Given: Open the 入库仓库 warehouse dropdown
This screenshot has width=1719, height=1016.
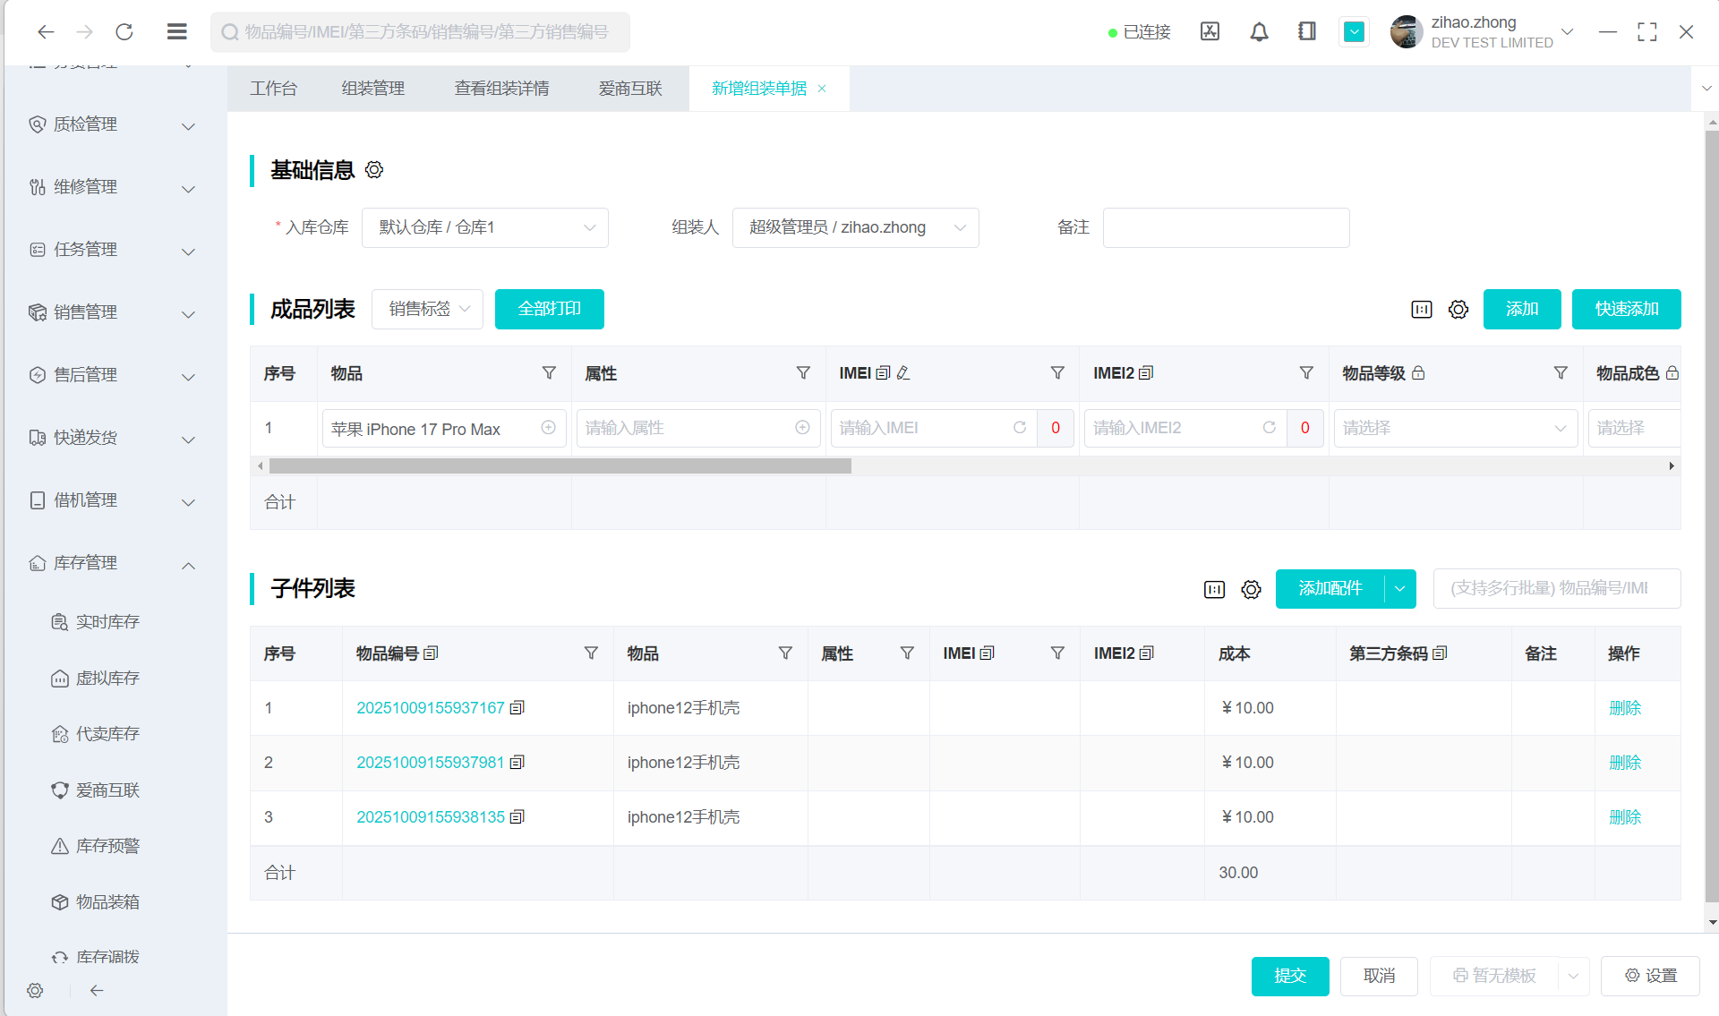Looking at the screenshot, I should click(484, 227).
